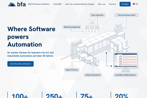Select the Plant construction label
This screenshot has height=98, width=147.
tap(97, 15)
